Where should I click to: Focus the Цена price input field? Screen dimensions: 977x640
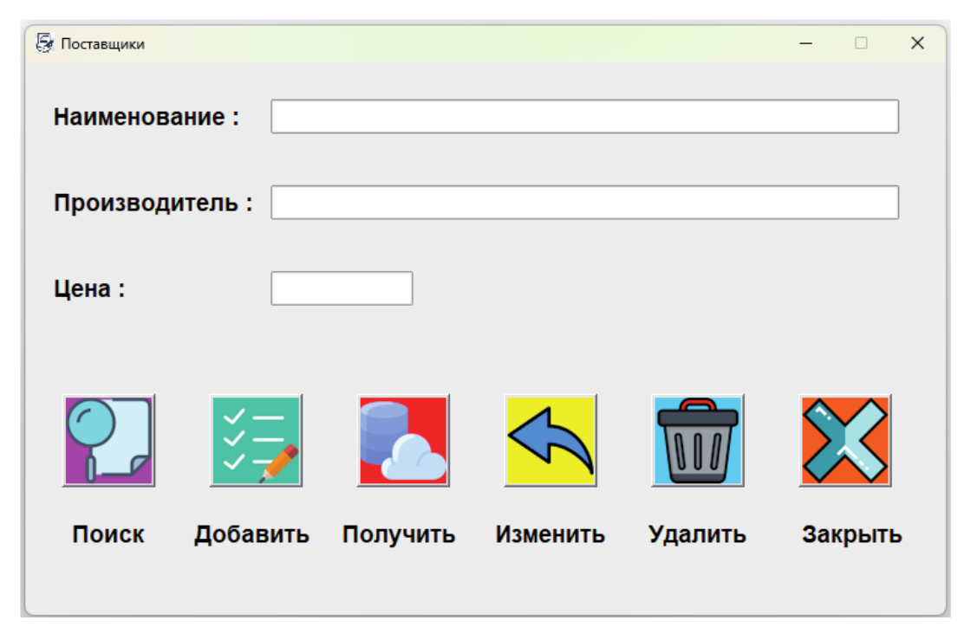tap(342, 288)
